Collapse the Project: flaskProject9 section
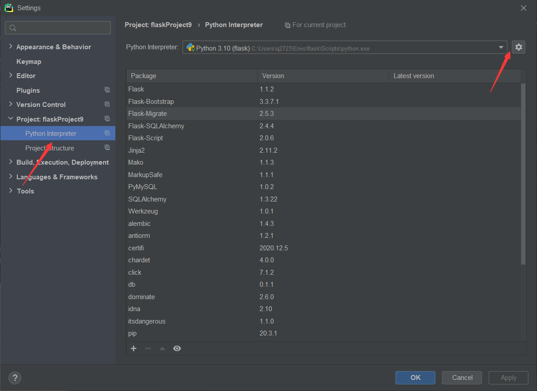Image resolution: width=537 pixels, height=391 pixels. (x=11, y=119)
